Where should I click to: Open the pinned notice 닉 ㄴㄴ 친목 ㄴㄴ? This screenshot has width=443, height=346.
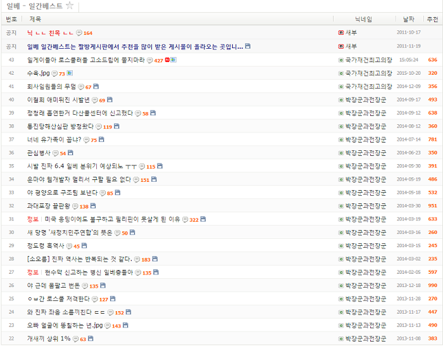point(50,33)
